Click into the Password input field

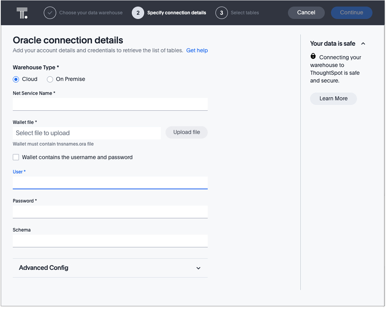pyautogui.click(x=110, y=212)
